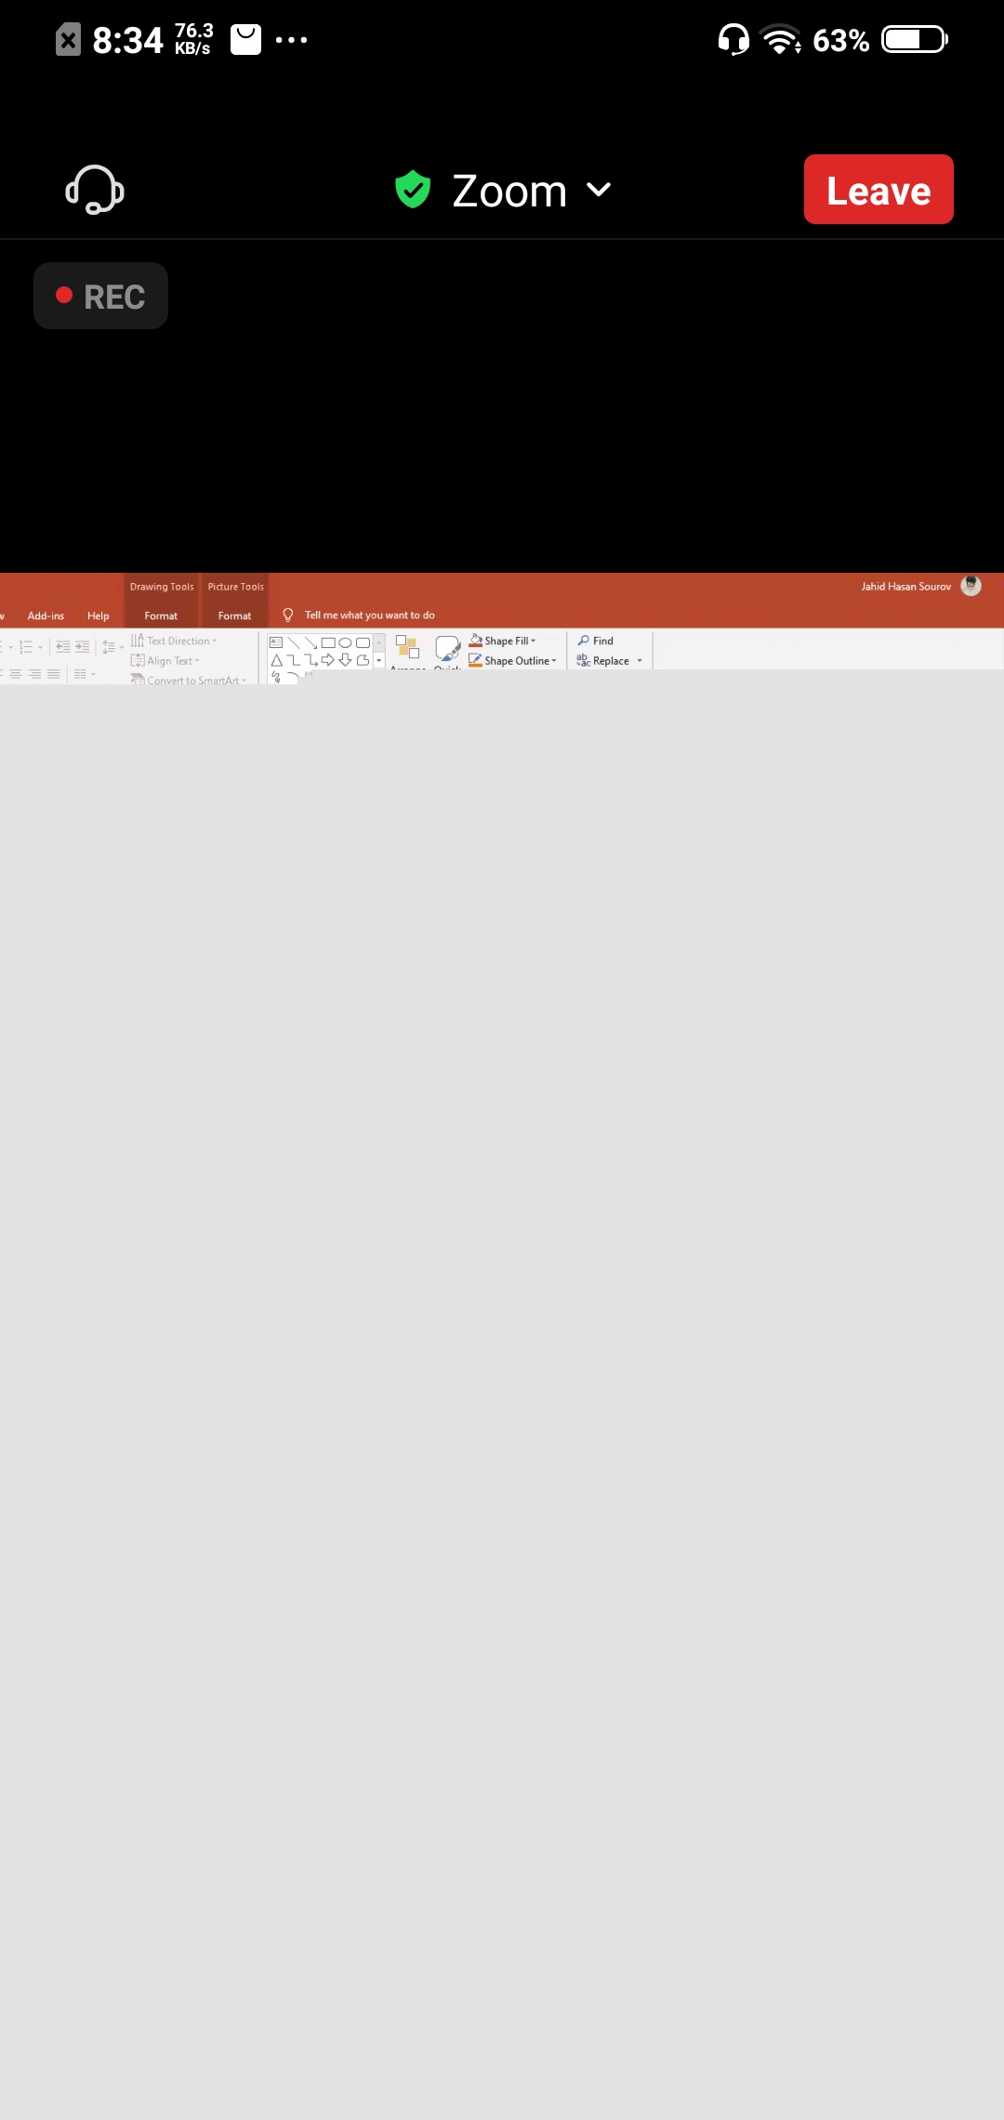Open Format tab under Drawing Tools

coord(161,616)
